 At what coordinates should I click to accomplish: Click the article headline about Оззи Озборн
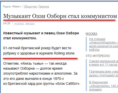(60, 16)
